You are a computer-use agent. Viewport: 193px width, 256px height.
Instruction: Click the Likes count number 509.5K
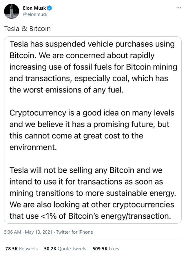[100, 249]
